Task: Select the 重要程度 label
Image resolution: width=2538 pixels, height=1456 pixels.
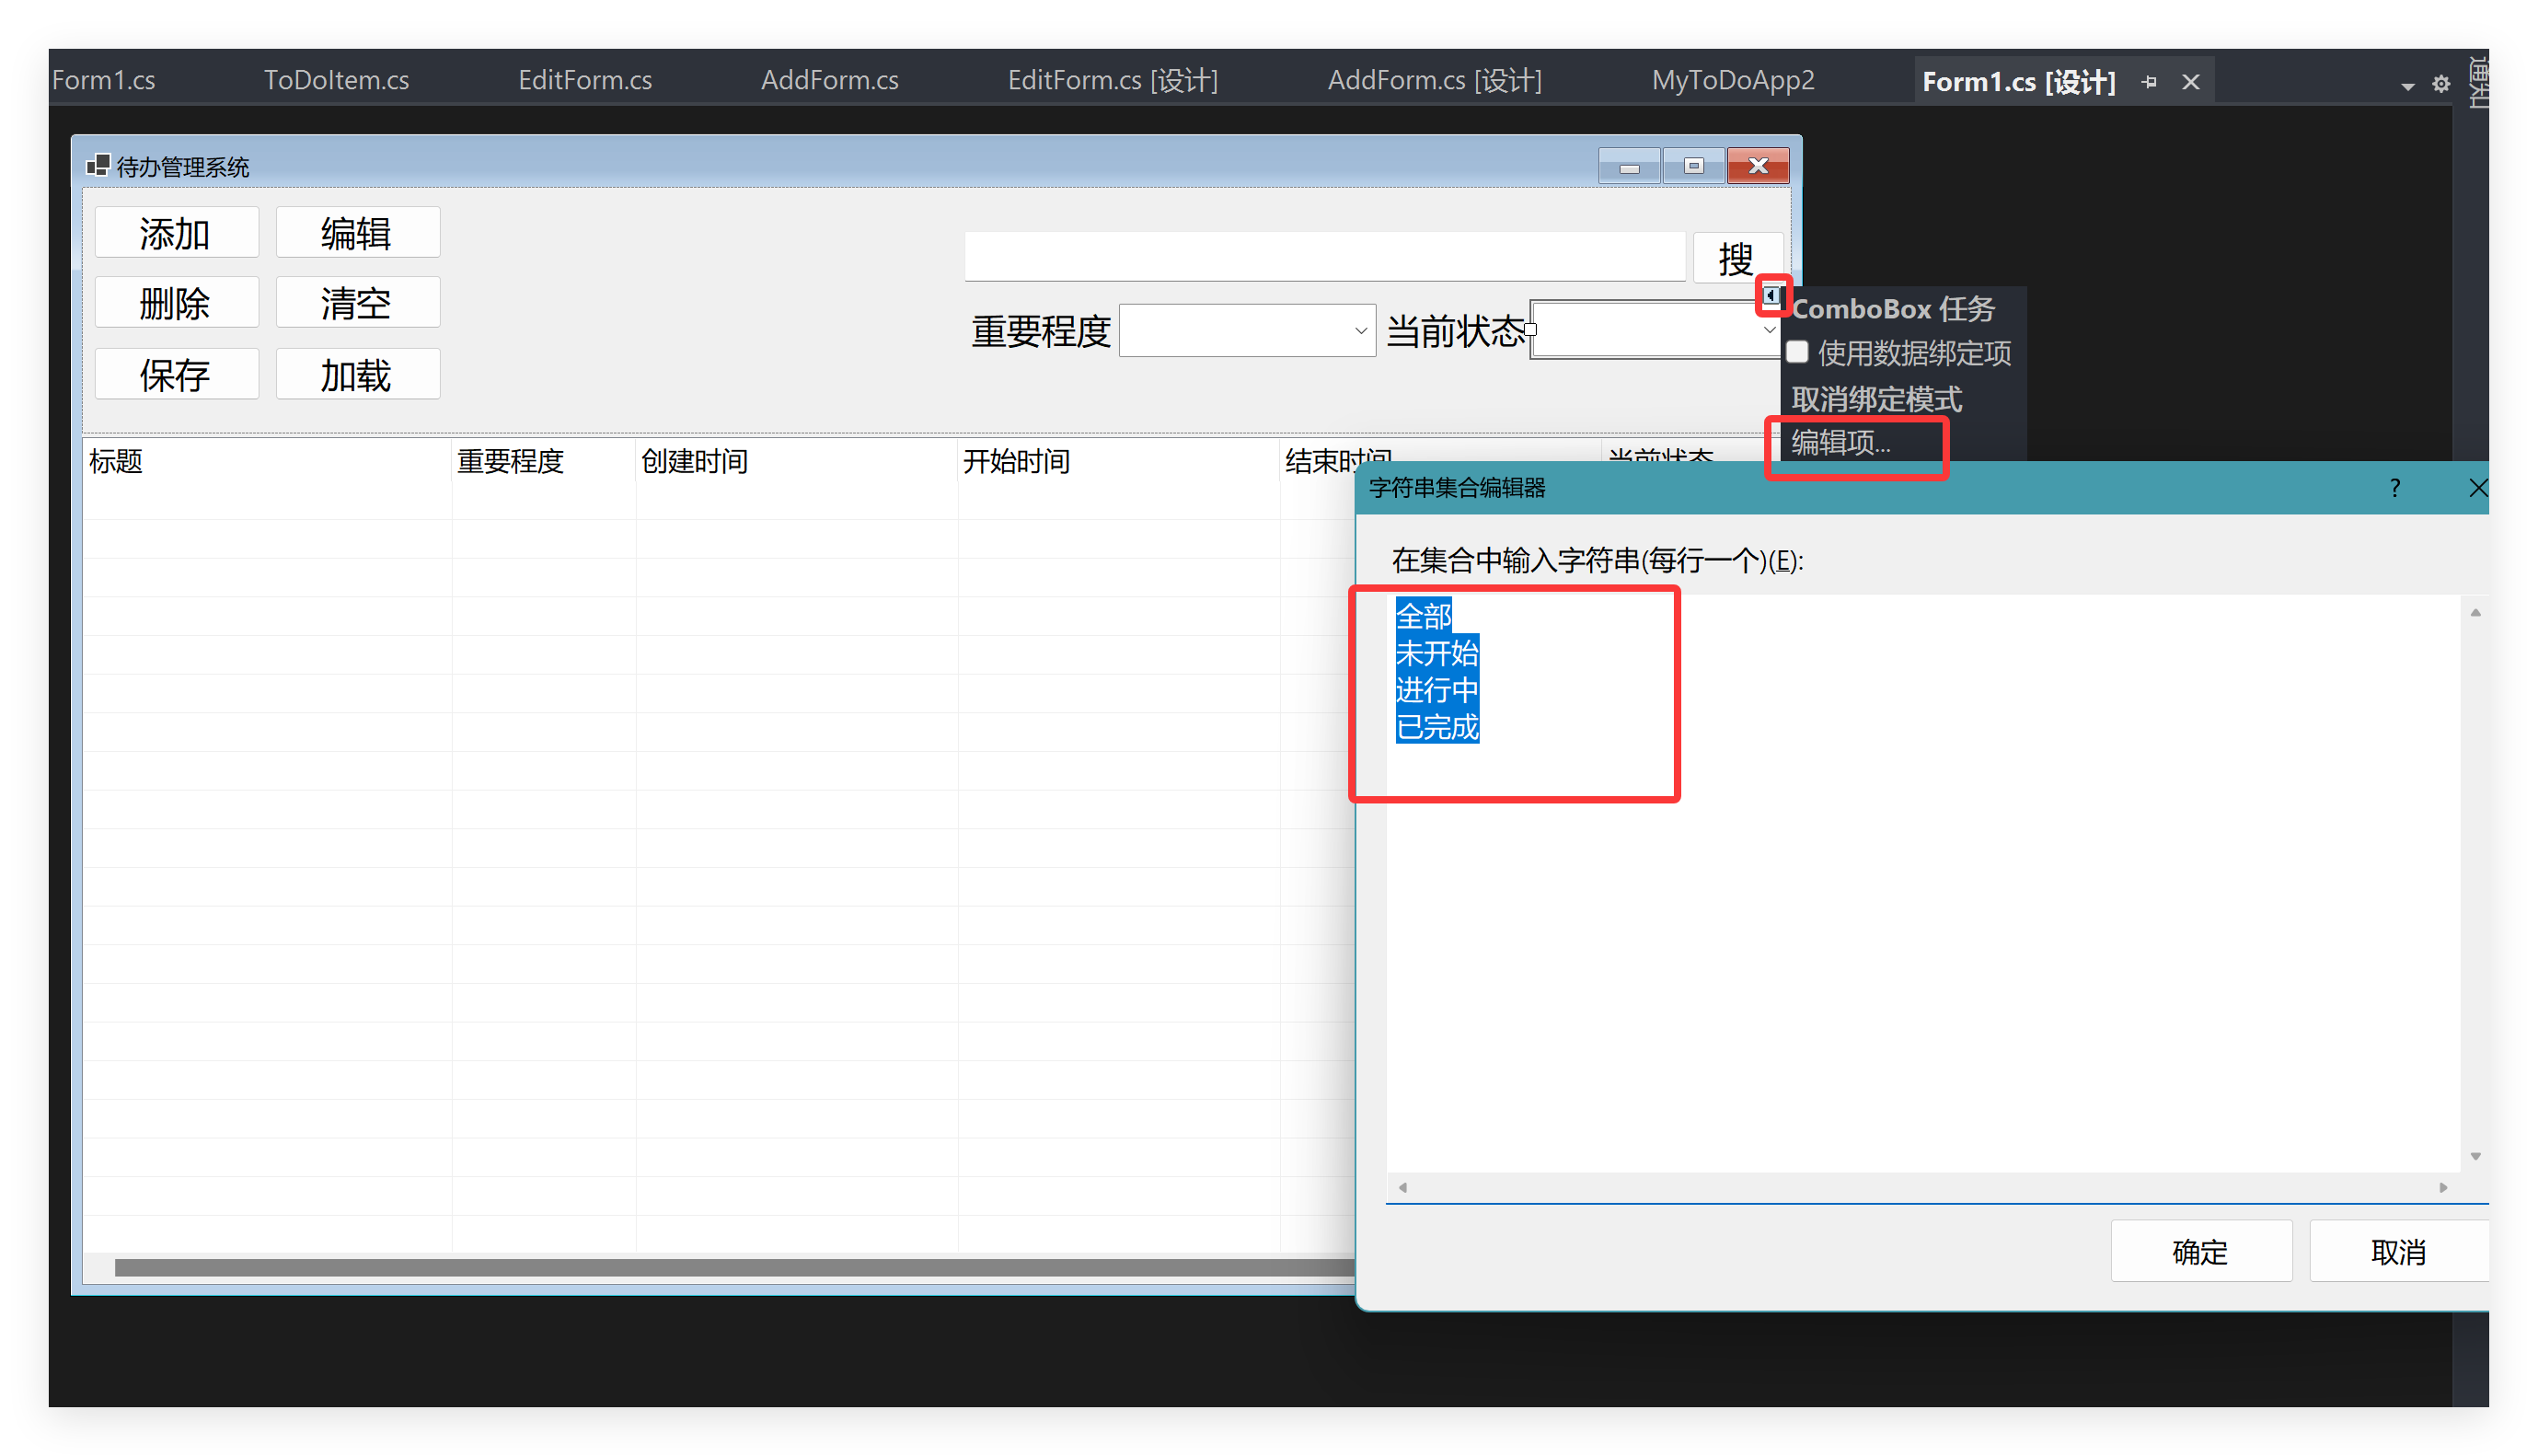Action: tap(1041, 331)
